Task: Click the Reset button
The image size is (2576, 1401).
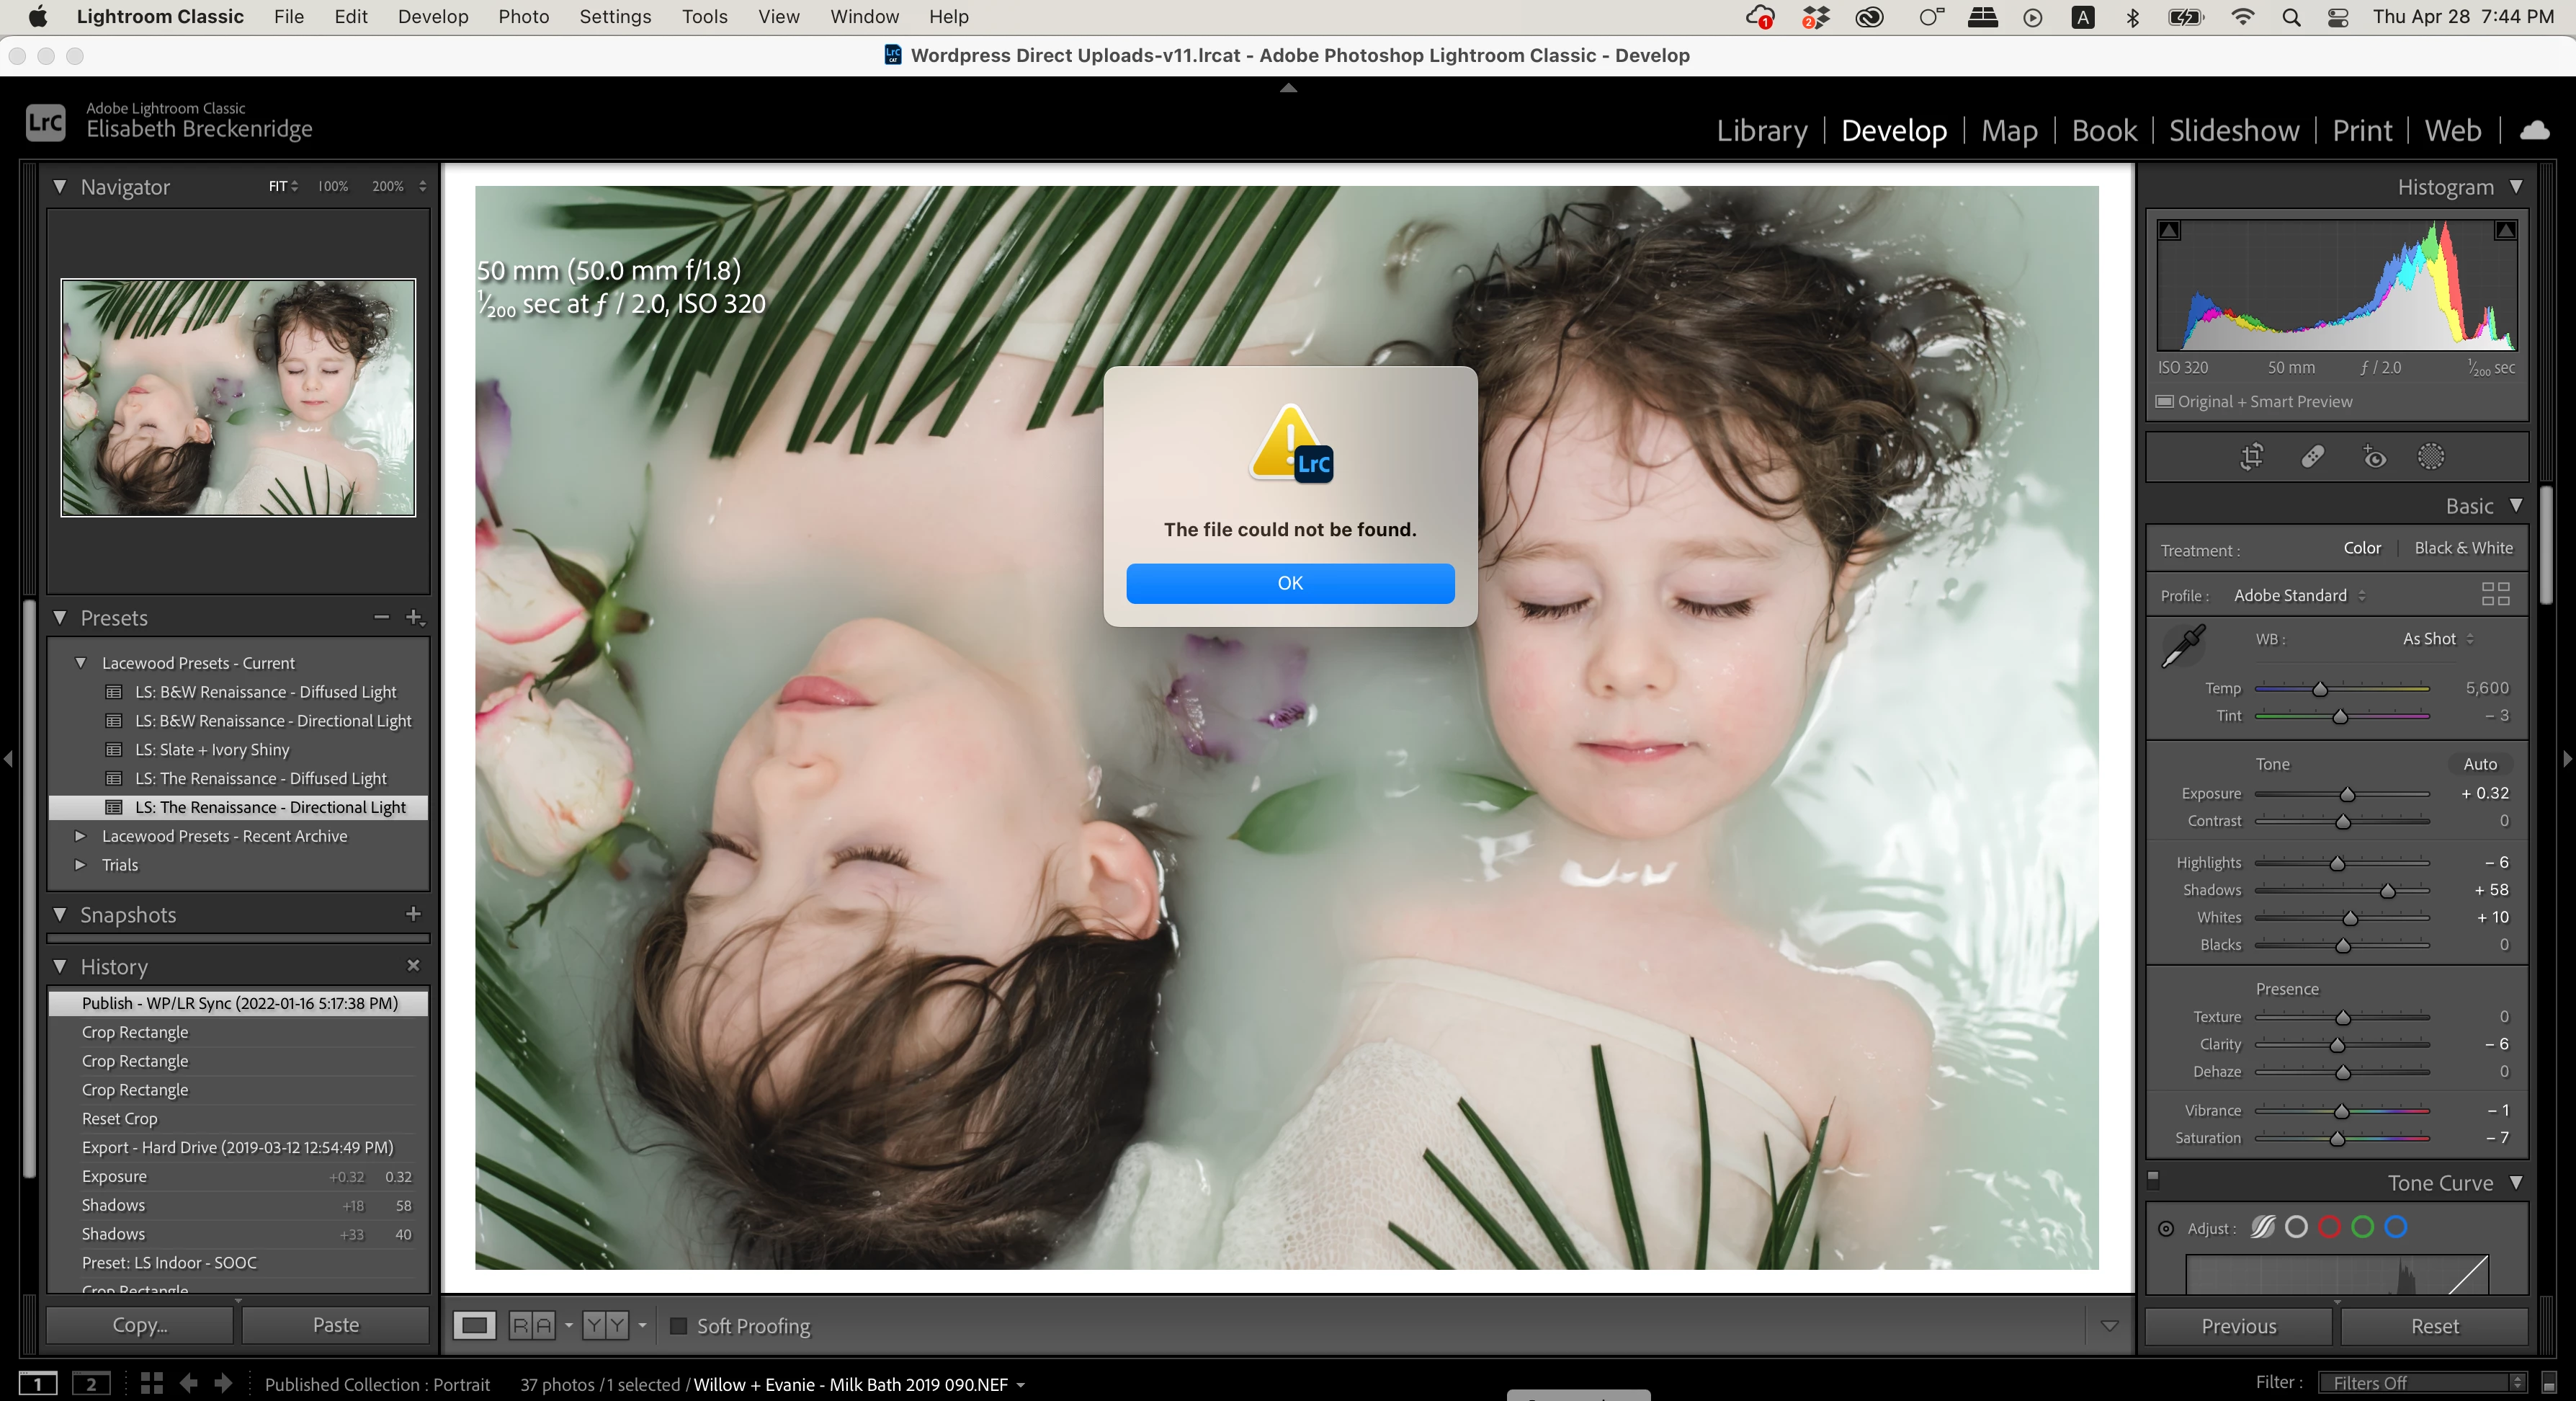Action: pyautogui.click(x=2434, y=1326)
